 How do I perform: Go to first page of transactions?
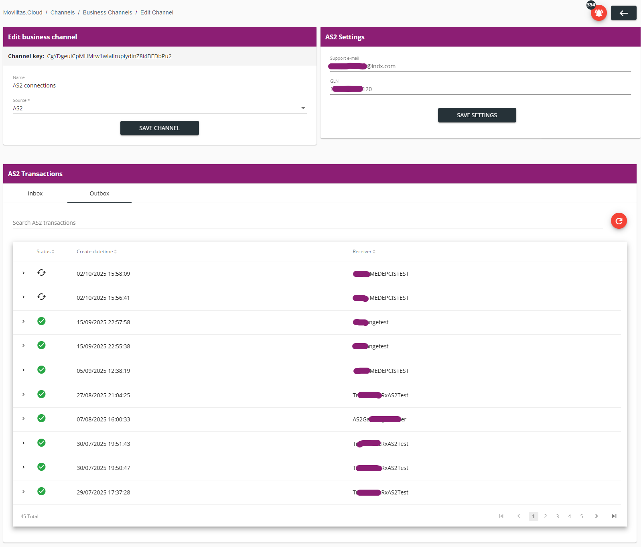(501, 516)
